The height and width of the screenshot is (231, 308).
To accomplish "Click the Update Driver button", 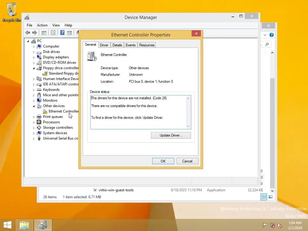I will click(171, 135).
